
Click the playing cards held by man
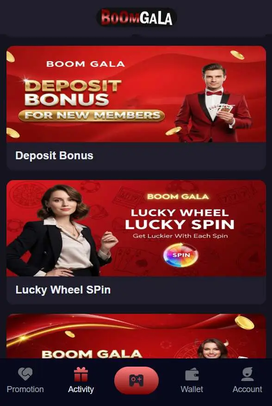point(221,108)
